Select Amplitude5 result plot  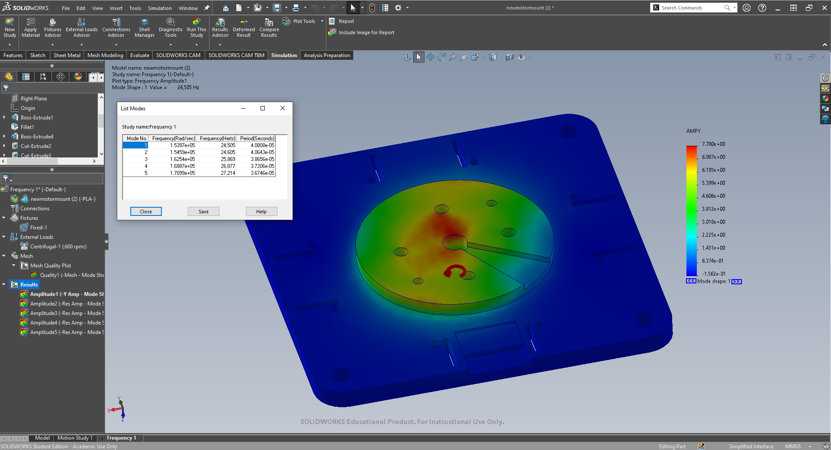pos(62,332)
